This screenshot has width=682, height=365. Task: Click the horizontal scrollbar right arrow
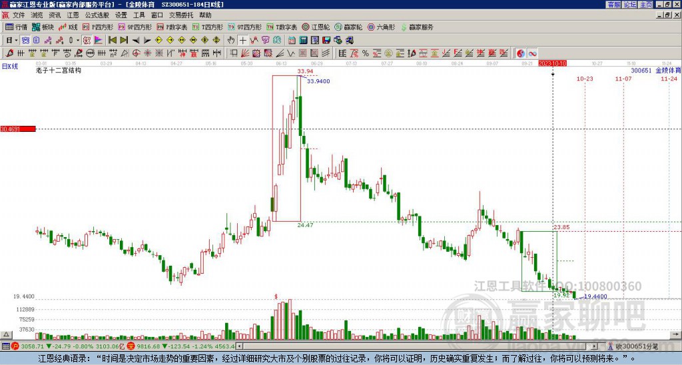(595, 346)
